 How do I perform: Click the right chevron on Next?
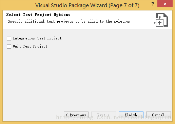tap(109, 115)
